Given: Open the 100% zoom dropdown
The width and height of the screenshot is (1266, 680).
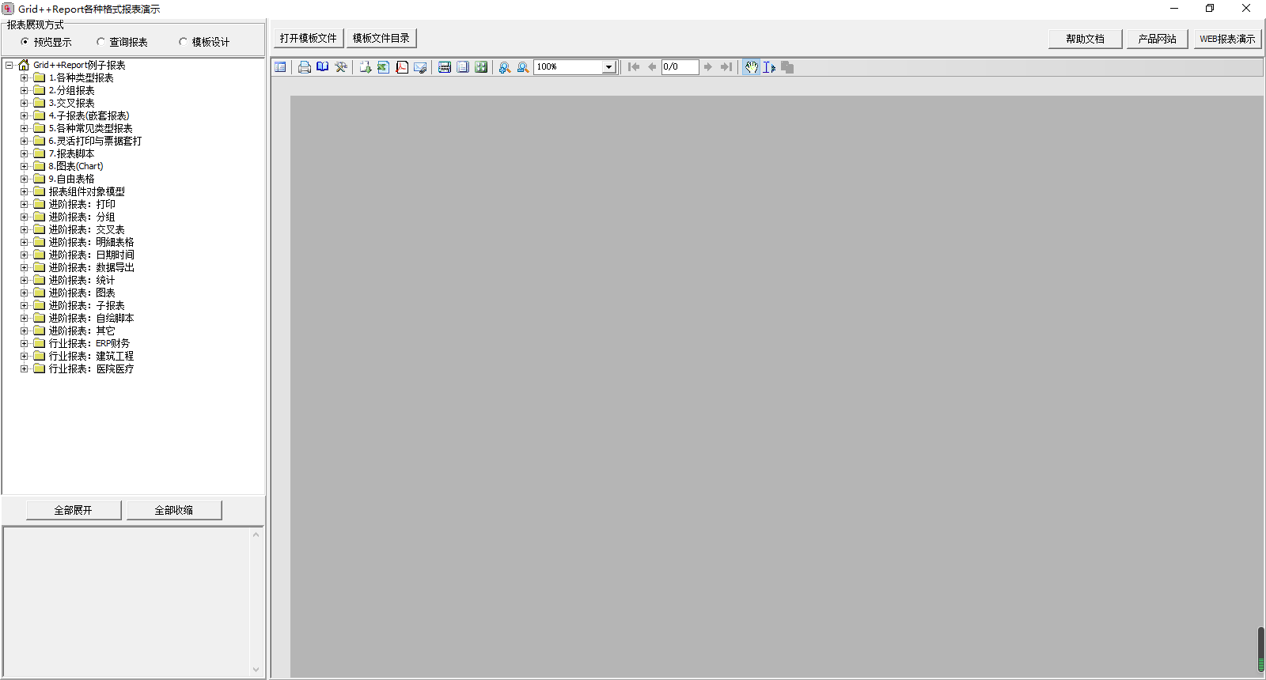Looking at the screenshot, I should pyautogui.click(x=608, y=67).
